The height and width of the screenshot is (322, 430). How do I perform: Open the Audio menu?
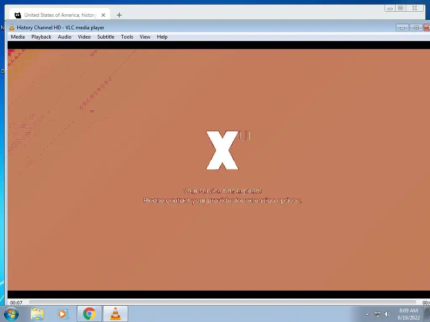[x=64, y=37]
